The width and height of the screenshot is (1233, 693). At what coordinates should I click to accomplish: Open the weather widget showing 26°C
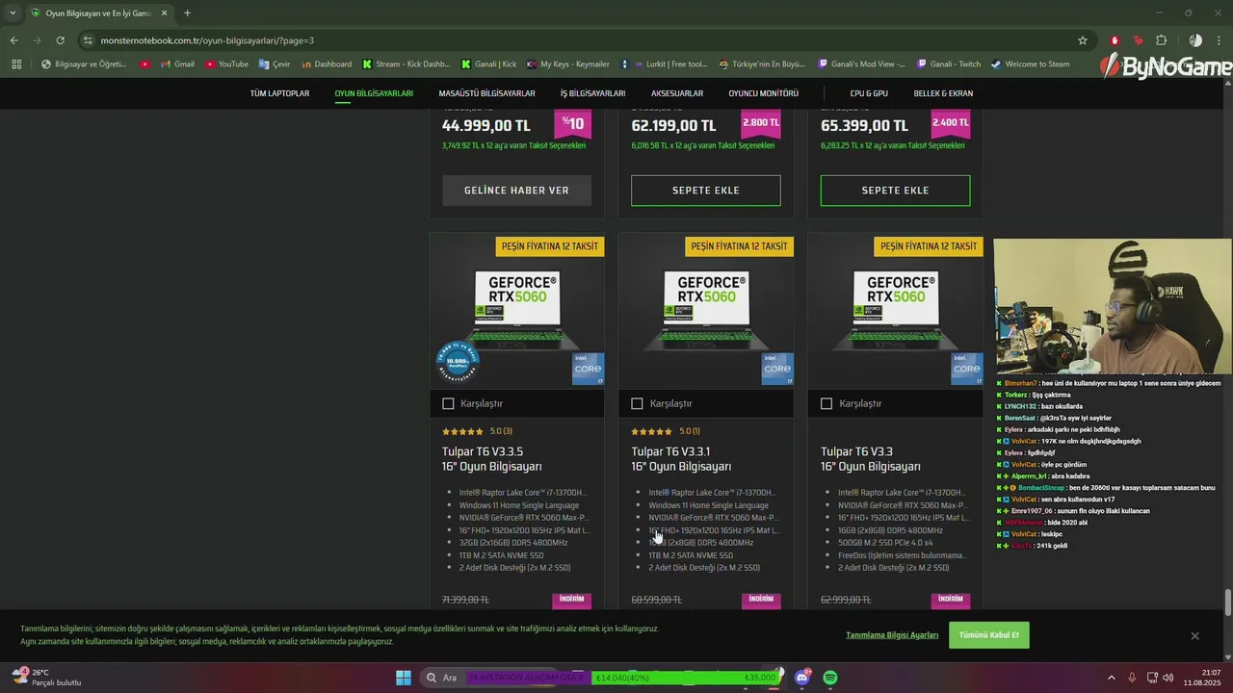46,678
